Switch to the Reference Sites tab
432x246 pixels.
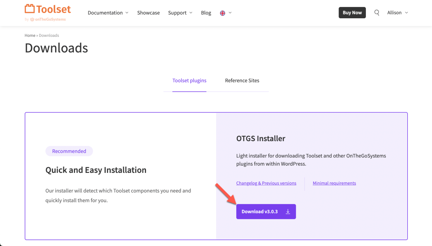242,80
